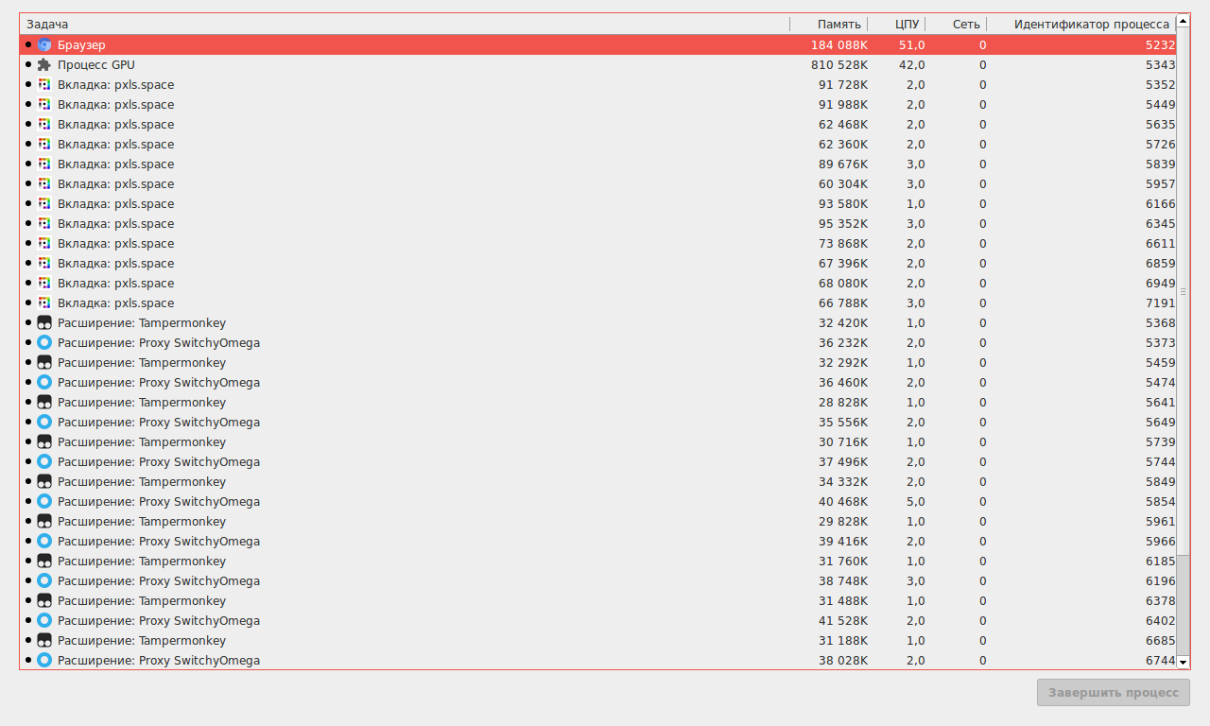The height and width of the screenshot is (726, 1210).
Task: Click the CPU value 42,0
Action: tap(912, 65)
